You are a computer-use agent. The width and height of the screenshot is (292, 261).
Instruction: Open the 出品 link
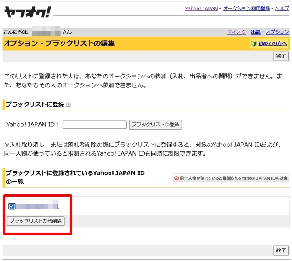click(255, 32)
